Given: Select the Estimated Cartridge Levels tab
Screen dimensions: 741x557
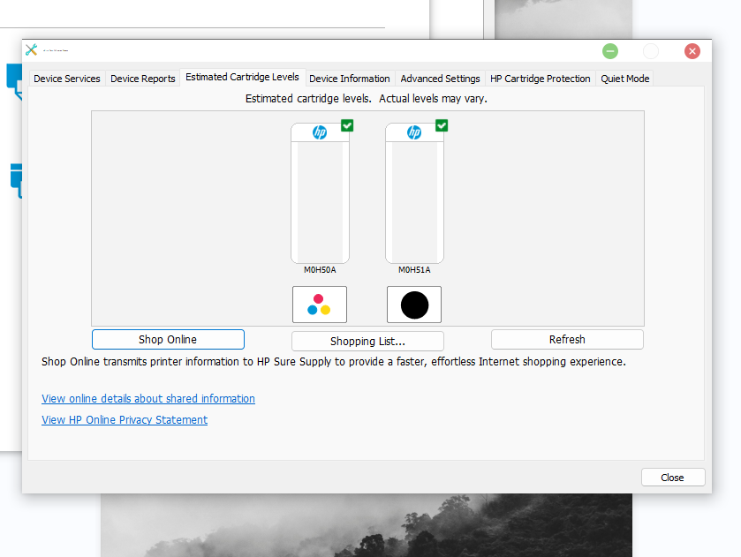Looking at the screenshot, I should (x=242, y=77).
